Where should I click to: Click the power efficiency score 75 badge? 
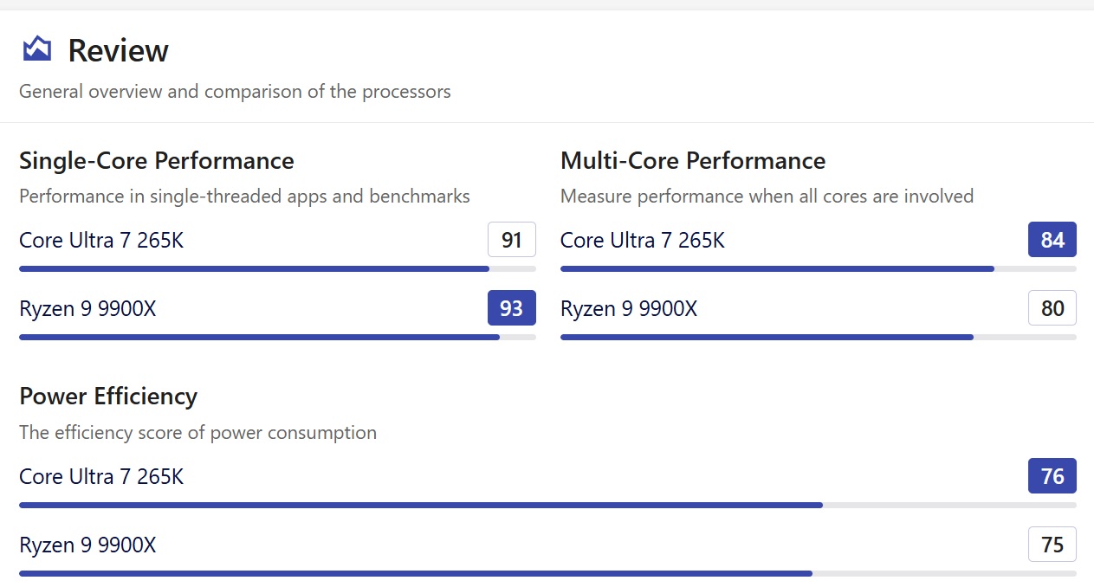pos(1052,545)
